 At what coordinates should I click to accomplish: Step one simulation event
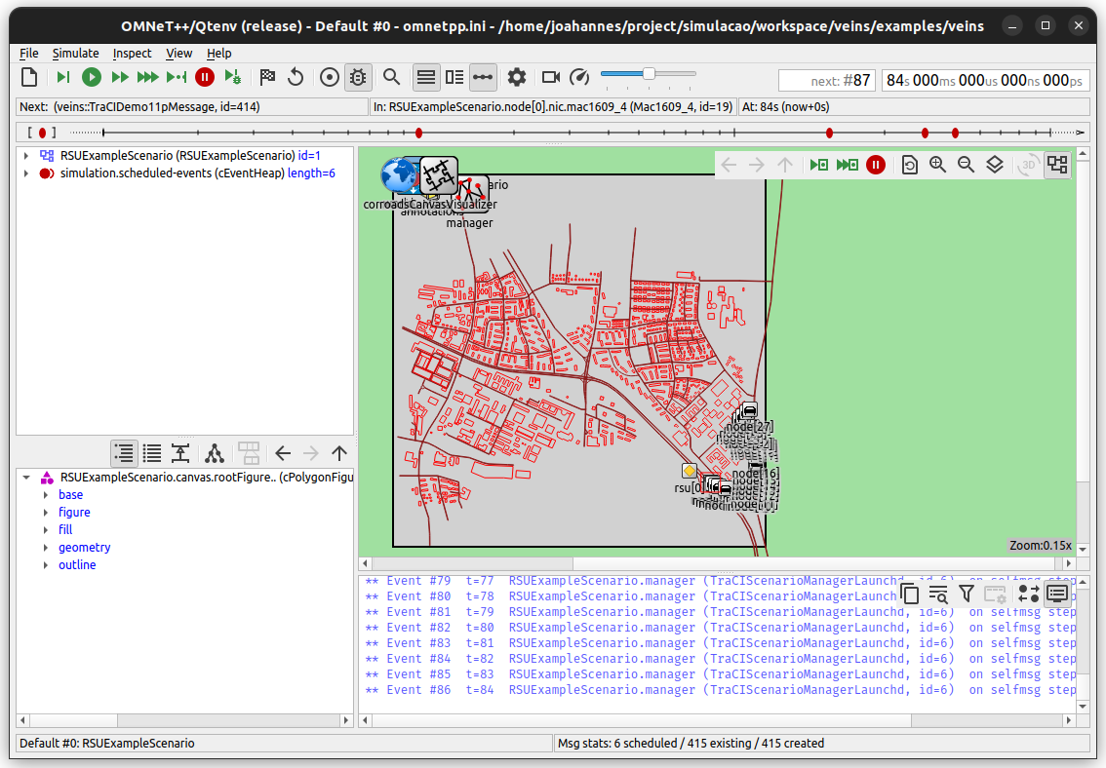tap(62, 78)
